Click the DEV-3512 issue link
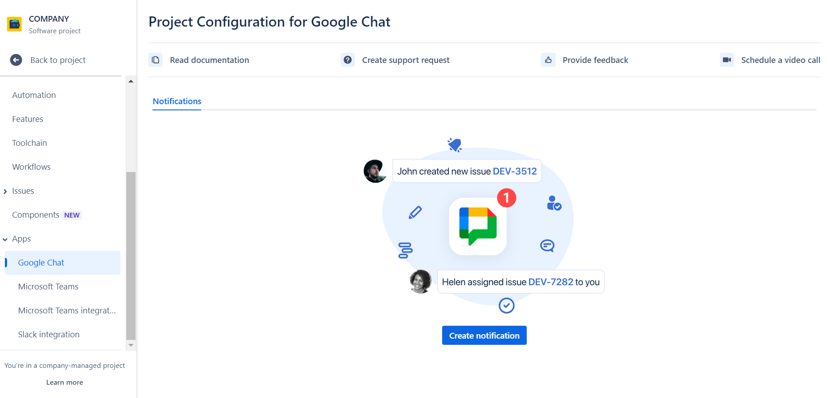 click(514, 172)
